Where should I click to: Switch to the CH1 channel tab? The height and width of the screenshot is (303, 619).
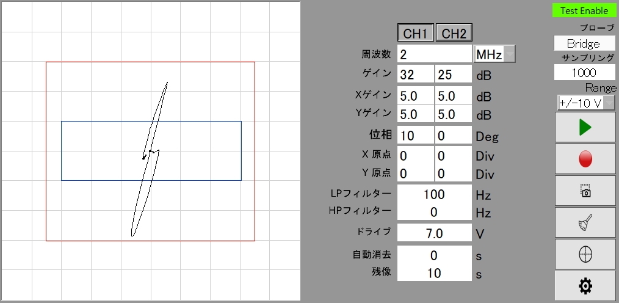416,33
